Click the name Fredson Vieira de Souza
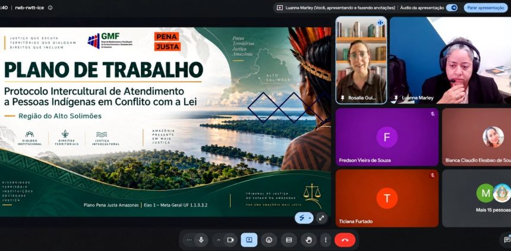 [x=365, y=160]
